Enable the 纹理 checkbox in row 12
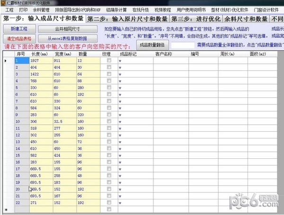Viewport: 284px width, 215px height. point(110,135)
